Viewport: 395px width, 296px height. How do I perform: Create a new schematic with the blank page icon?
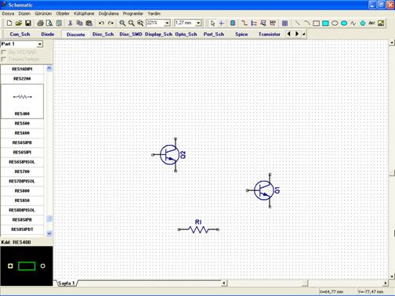[9, 23]
